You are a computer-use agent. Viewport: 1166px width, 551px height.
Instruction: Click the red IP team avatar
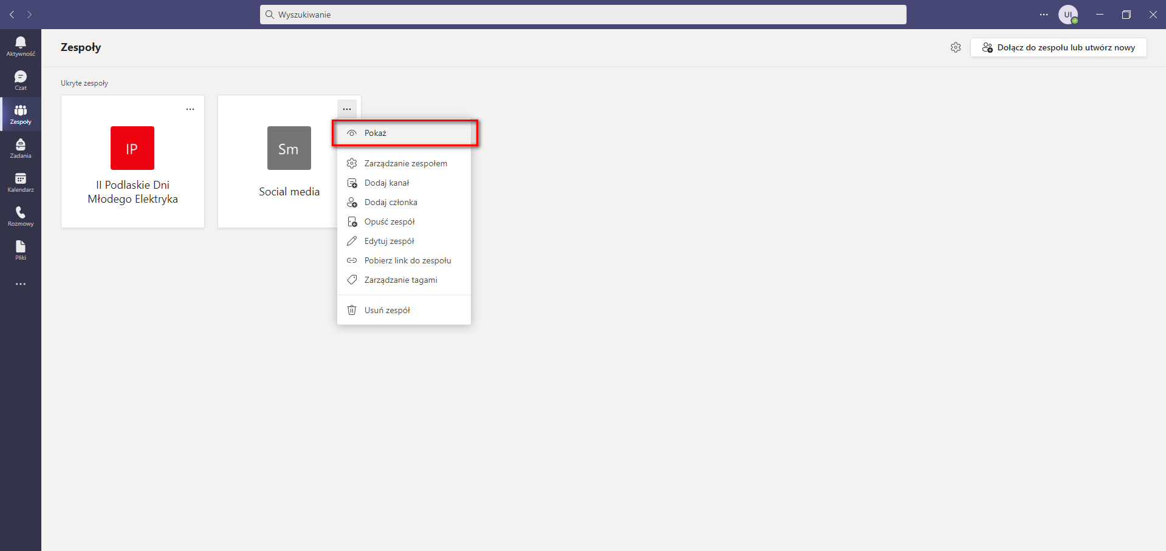coord(132,148)
